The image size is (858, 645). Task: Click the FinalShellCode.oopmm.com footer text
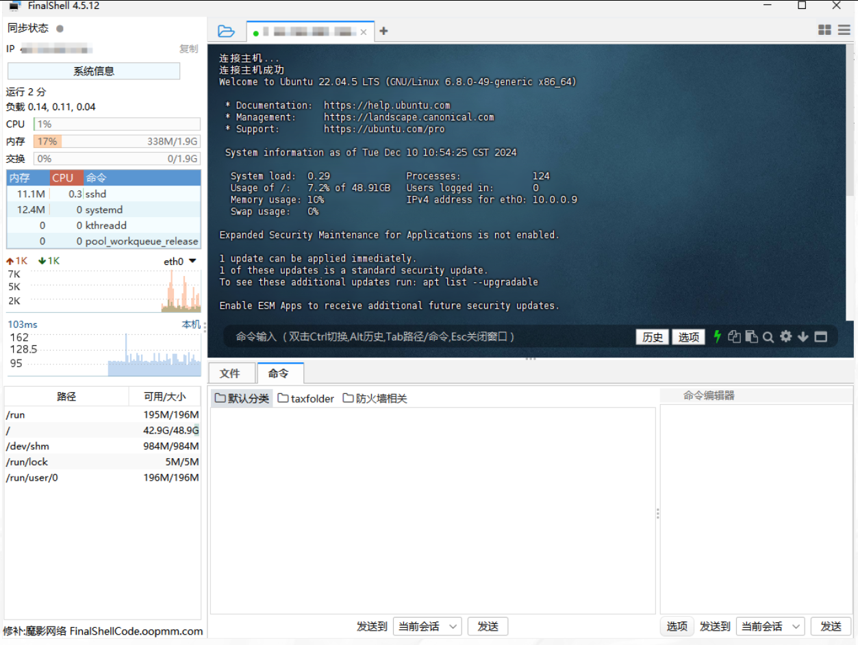136,631
